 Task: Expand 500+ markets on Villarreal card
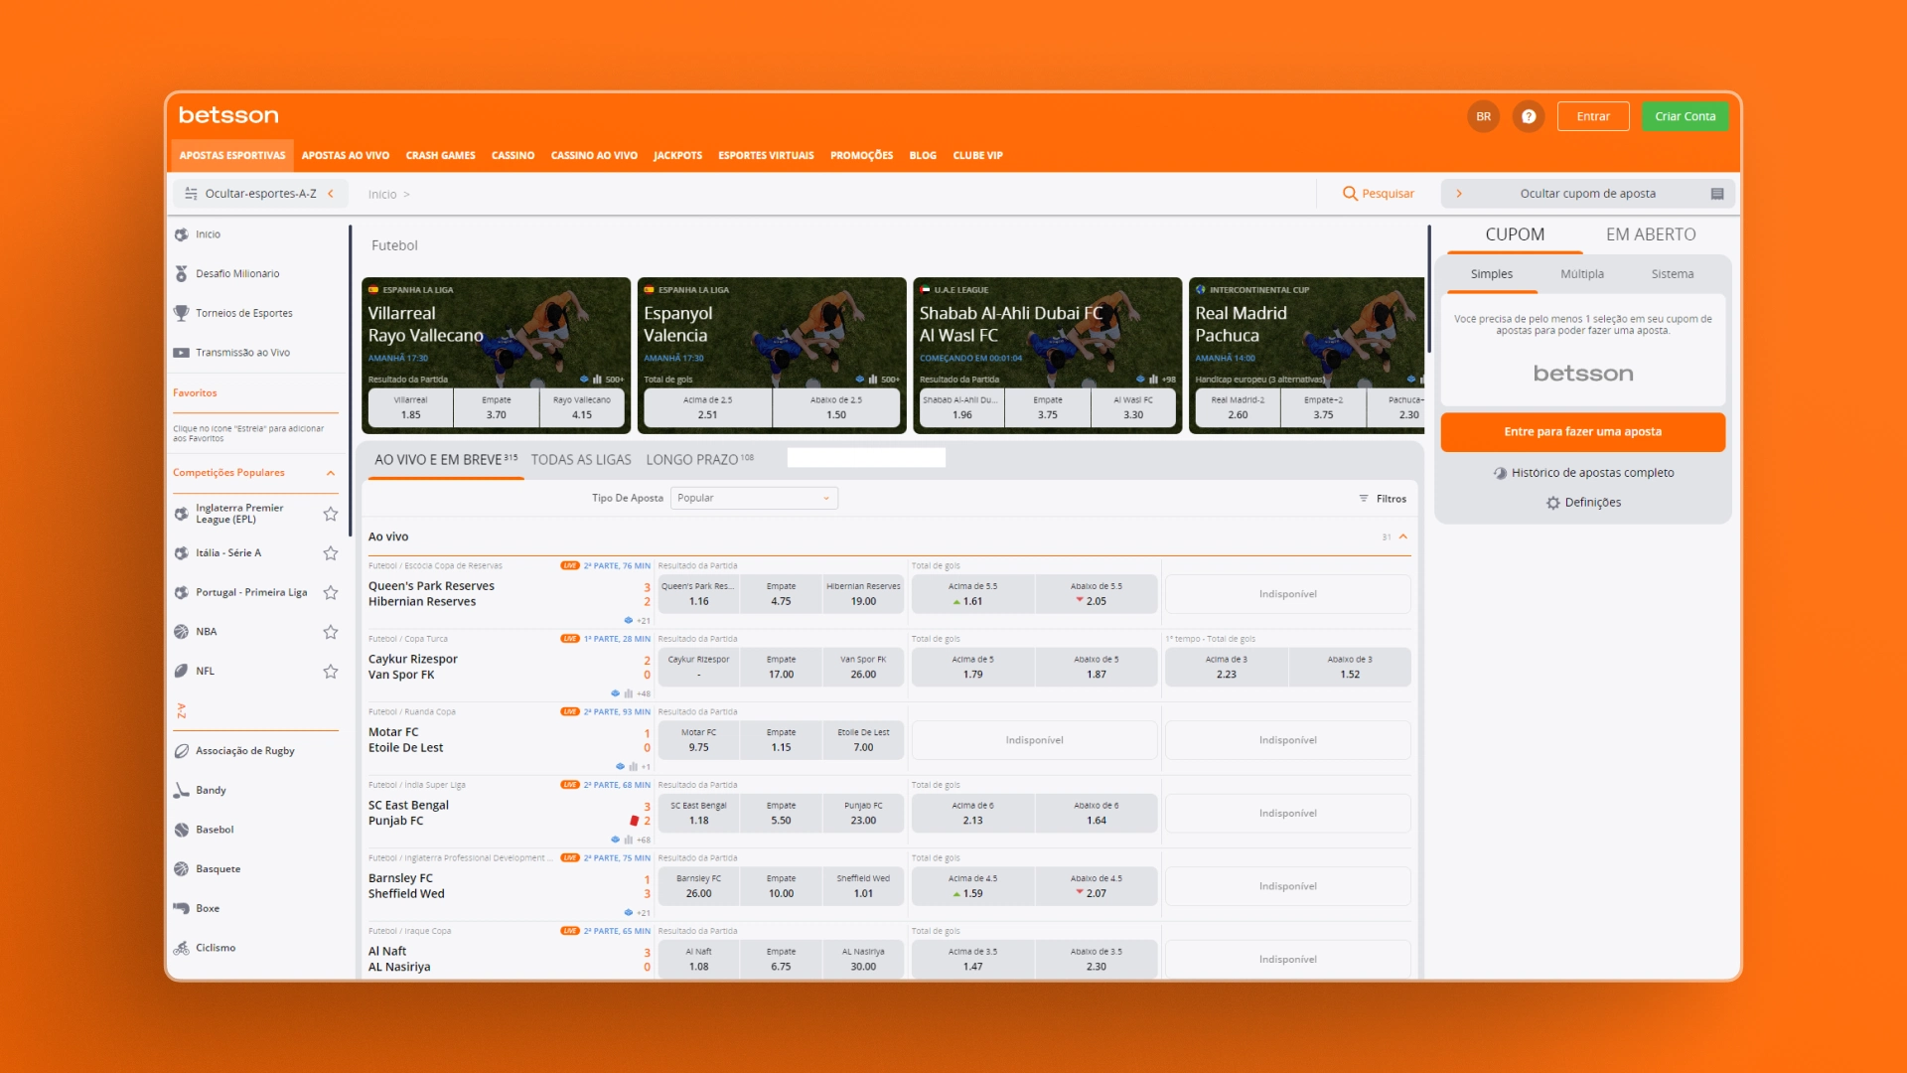tap(614, 380)
